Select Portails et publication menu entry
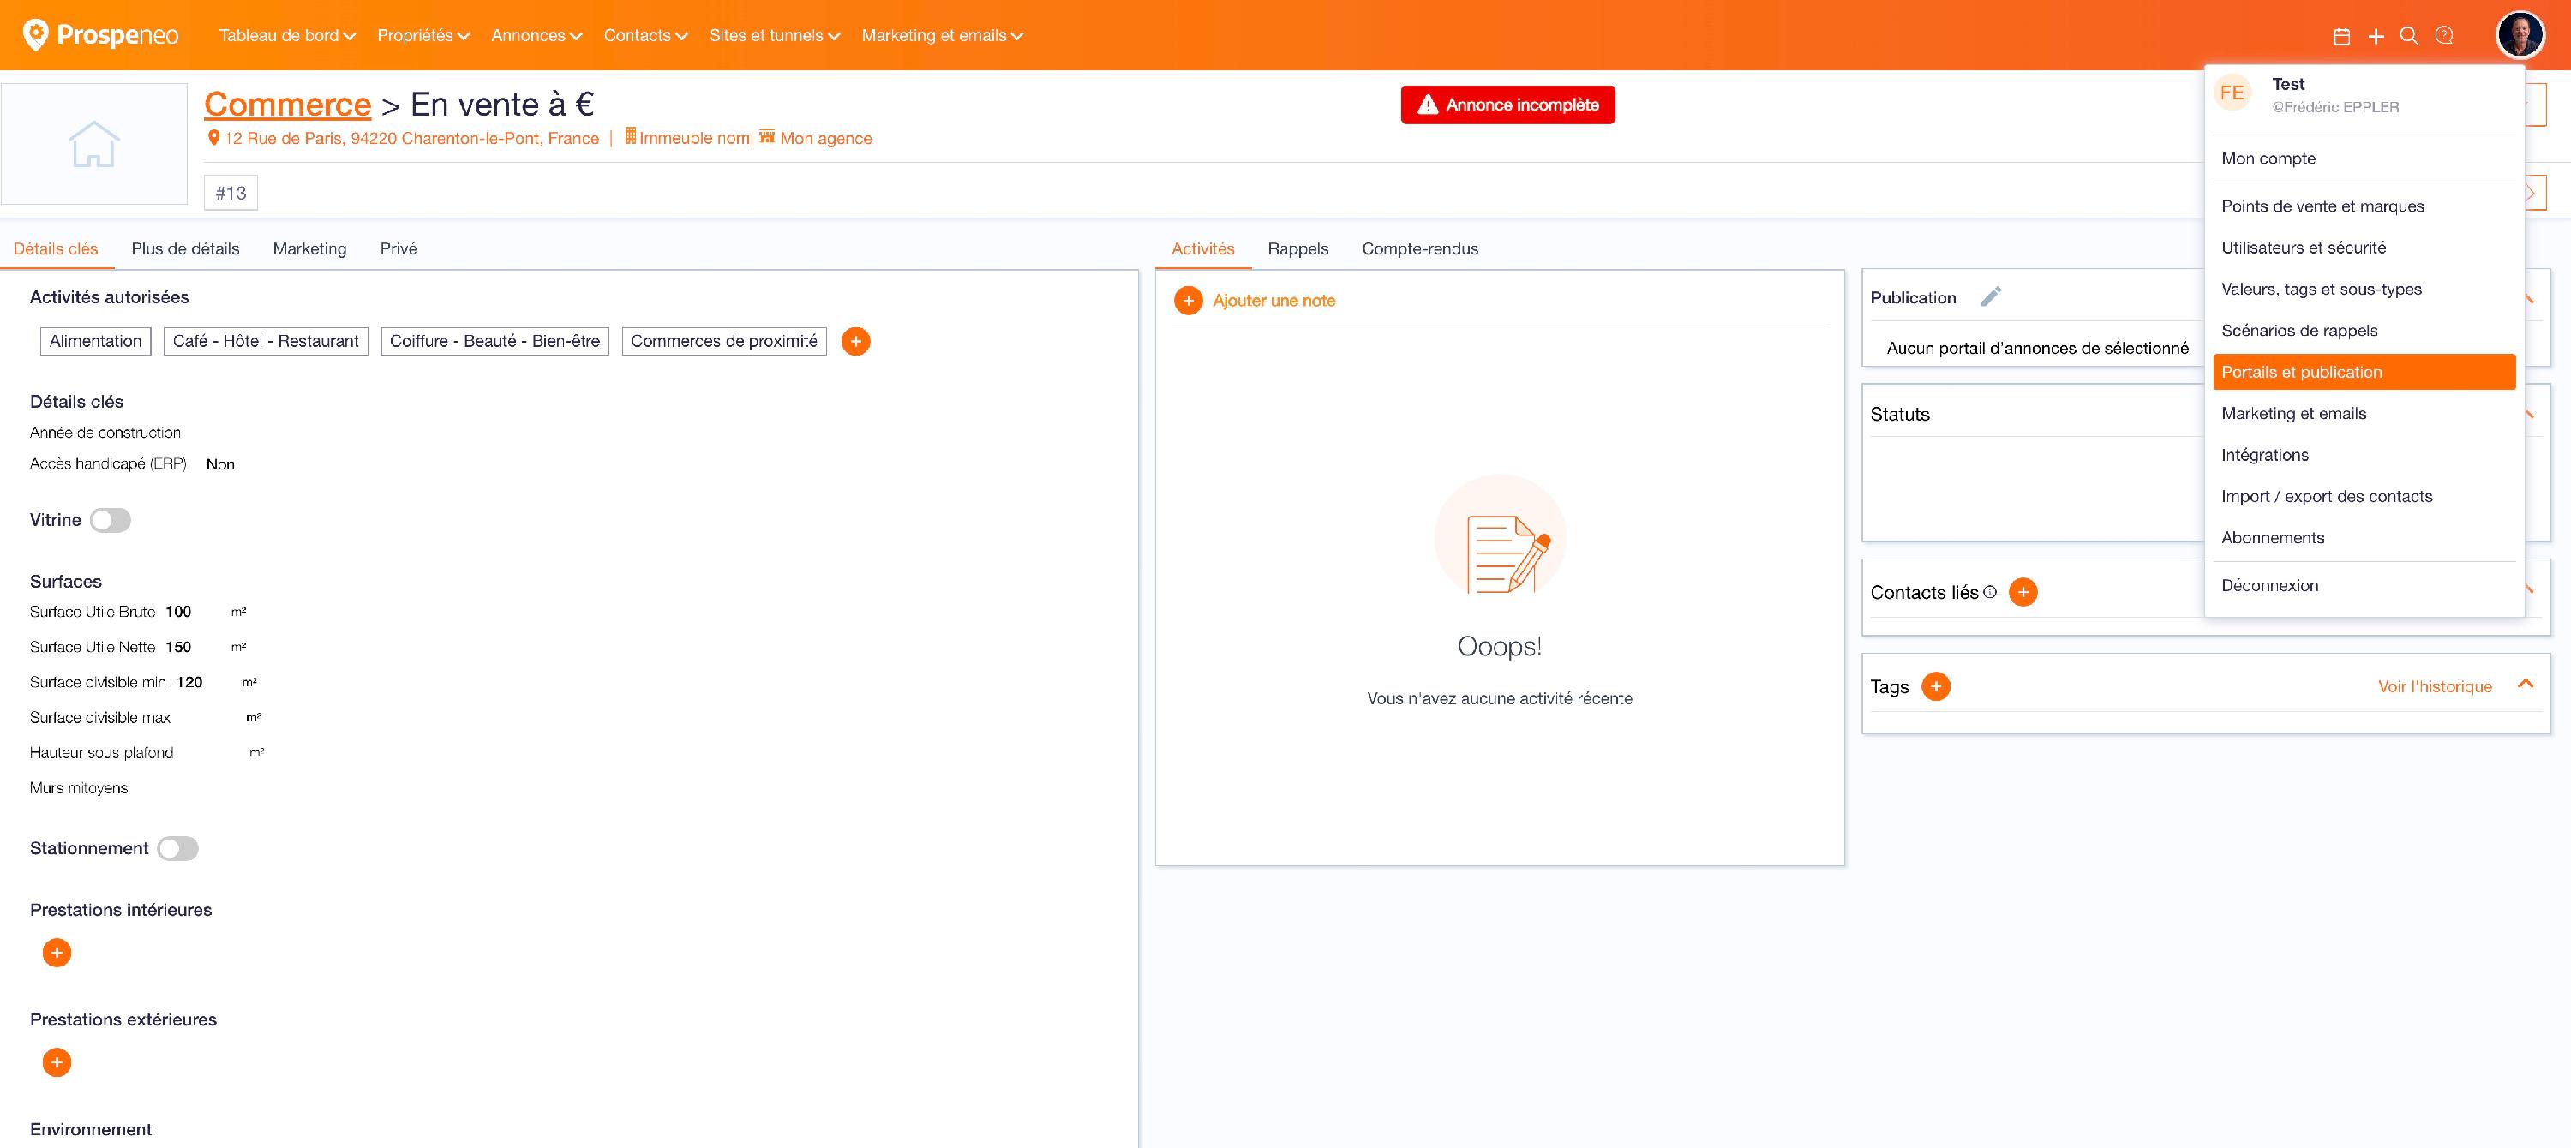2571x1148 pixels. (x=2363, y=372)
